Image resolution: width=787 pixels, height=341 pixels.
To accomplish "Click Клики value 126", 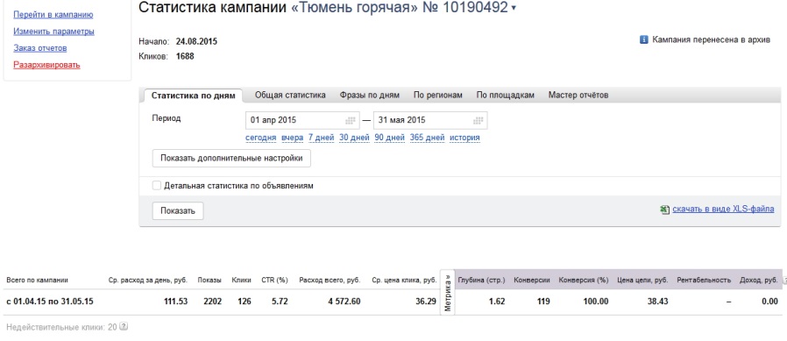I will click(244, 302).
